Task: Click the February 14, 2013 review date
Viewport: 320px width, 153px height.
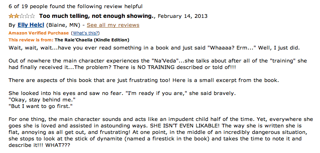Action: [183, 16]
